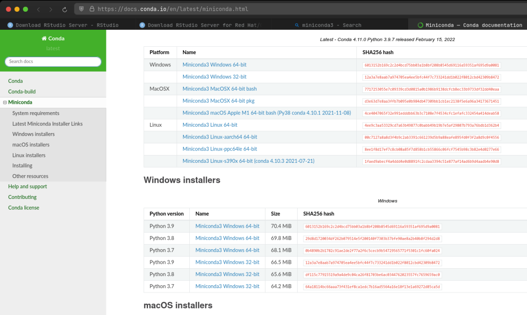
Task: Open Help and support link
Action: (x=27, y=186)
